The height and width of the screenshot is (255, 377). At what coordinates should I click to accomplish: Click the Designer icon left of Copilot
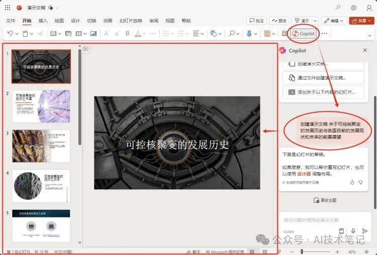(x=285, y=34)
